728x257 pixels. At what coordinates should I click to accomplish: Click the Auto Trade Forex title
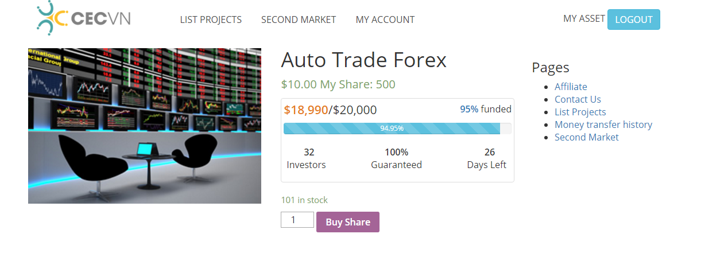(363, 60)
